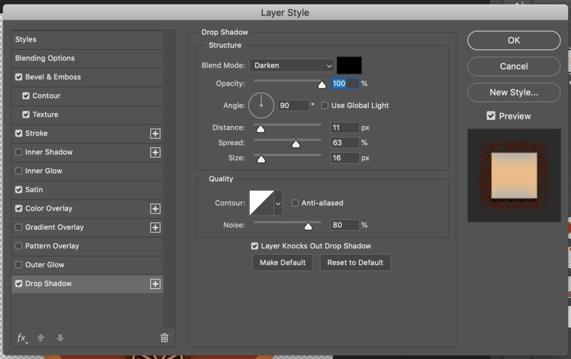Open the Blend Mode Darken dropdown

point(291,66)
